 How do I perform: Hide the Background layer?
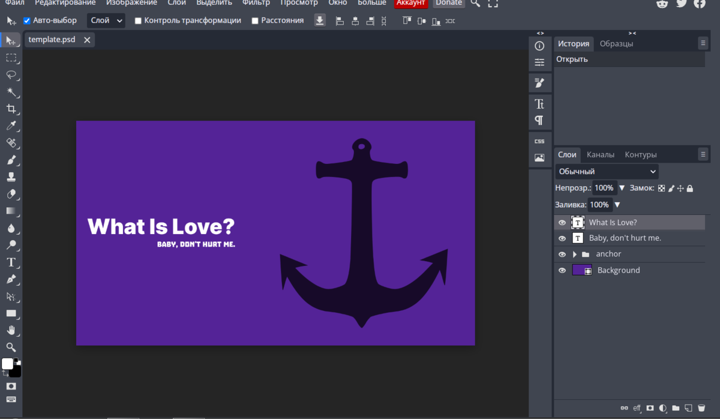[562, 271]
